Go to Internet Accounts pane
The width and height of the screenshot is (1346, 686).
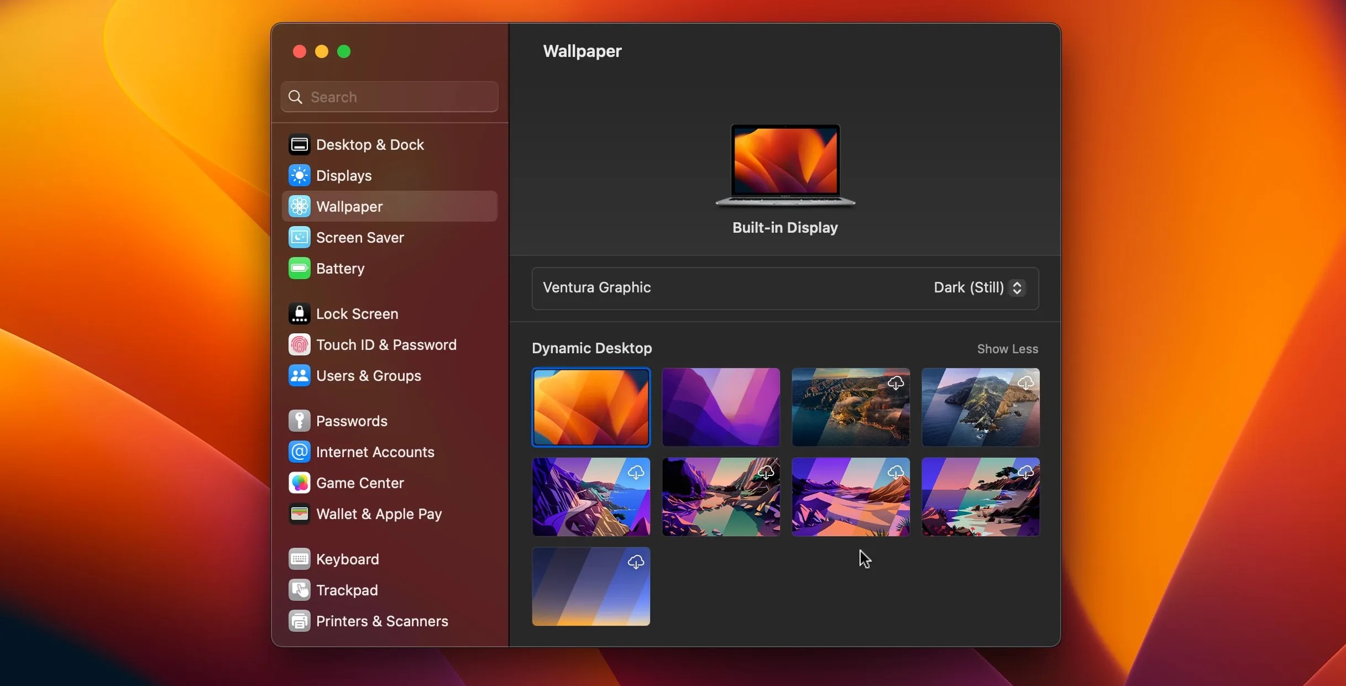click(390, 452)
